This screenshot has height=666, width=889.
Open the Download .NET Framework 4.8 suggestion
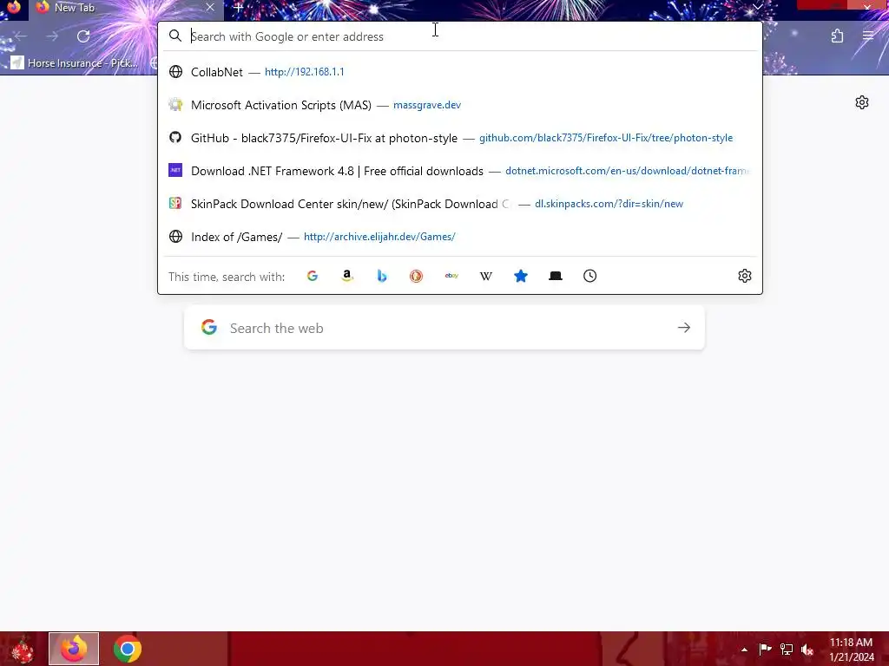point(460,171)
